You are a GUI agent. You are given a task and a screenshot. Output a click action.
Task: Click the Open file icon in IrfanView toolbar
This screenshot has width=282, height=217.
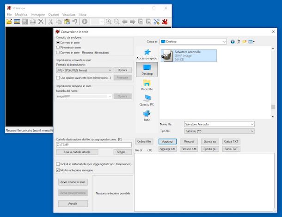pyautogui.click(x=9, y=22)
